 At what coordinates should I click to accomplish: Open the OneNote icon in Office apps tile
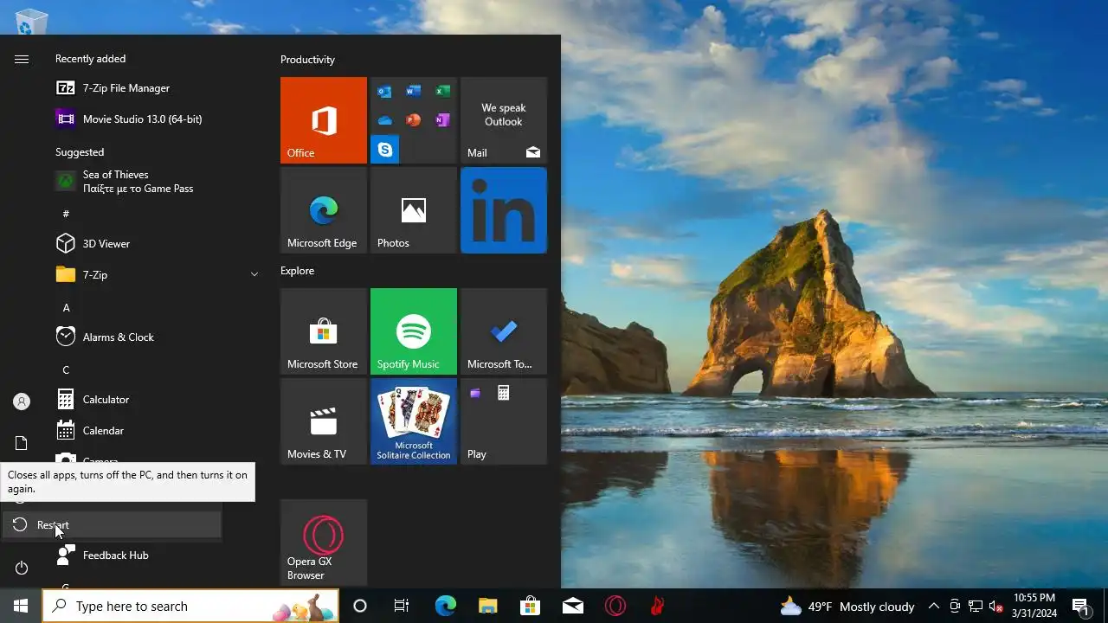[442, 120]
